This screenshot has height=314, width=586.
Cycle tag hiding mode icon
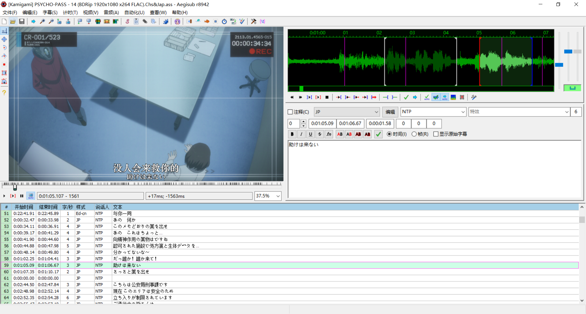pyautogui.click(x=262, y=21)
